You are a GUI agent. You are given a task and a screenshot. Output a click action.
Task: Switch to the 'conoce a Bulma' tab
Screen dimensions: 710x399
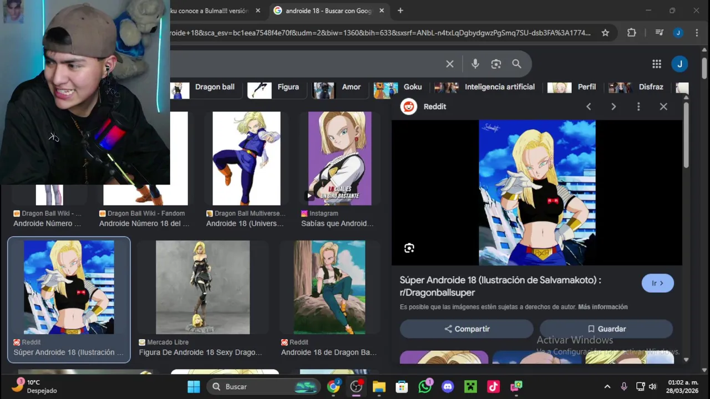[211, 11]
